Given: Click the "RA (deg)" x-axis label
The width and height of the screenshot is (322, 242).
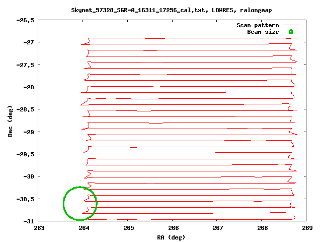Looking at the screenshot, I should click(172, 236).
